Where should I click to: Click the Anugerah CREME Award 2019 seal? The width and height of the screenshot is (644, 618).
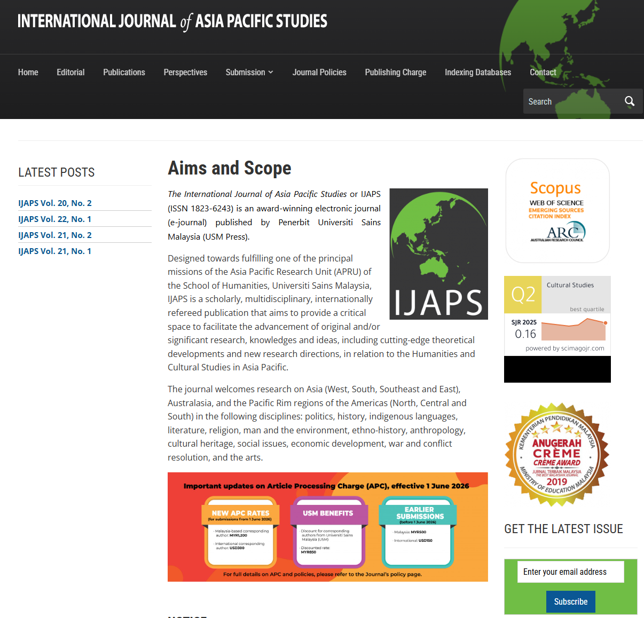557,454
